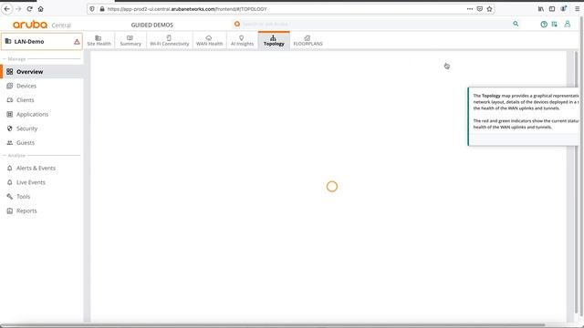Open the FLOORPLANS tab
The width and height of the screenshot is (584, 328).
point(308,40)
